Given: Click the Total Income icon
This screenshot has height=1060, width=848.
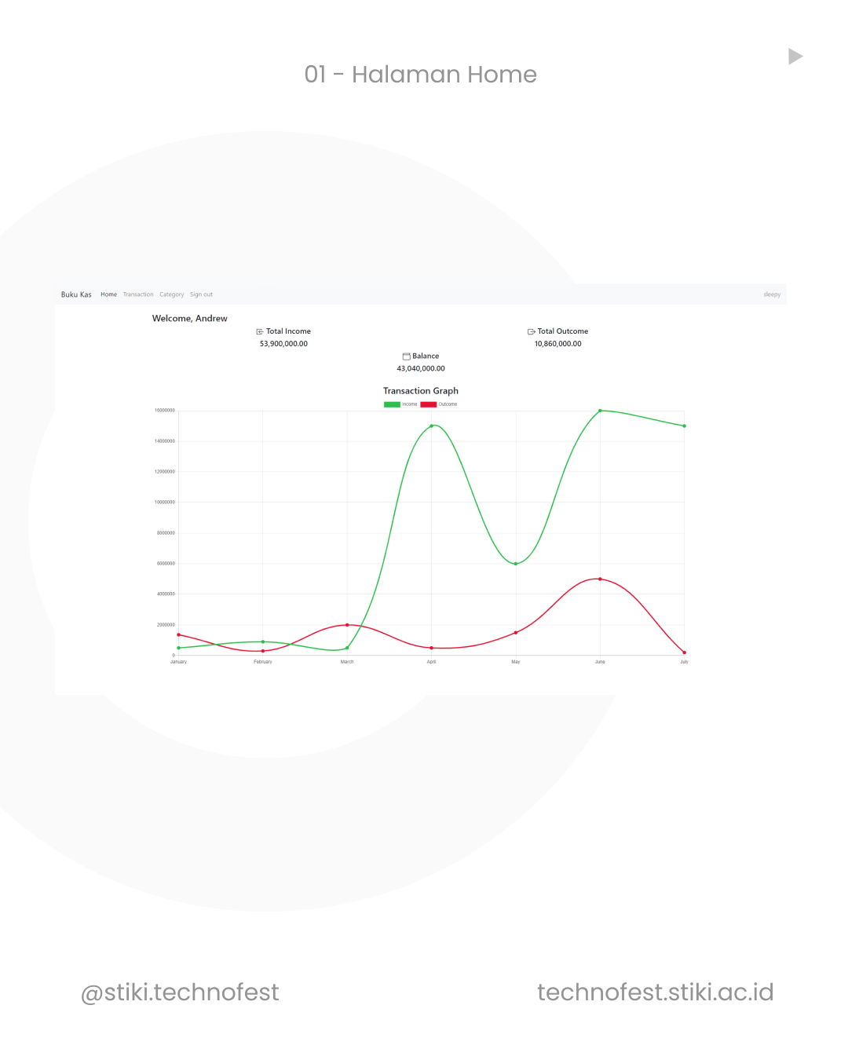Looking at the screenshot, I should coord(260,332).
